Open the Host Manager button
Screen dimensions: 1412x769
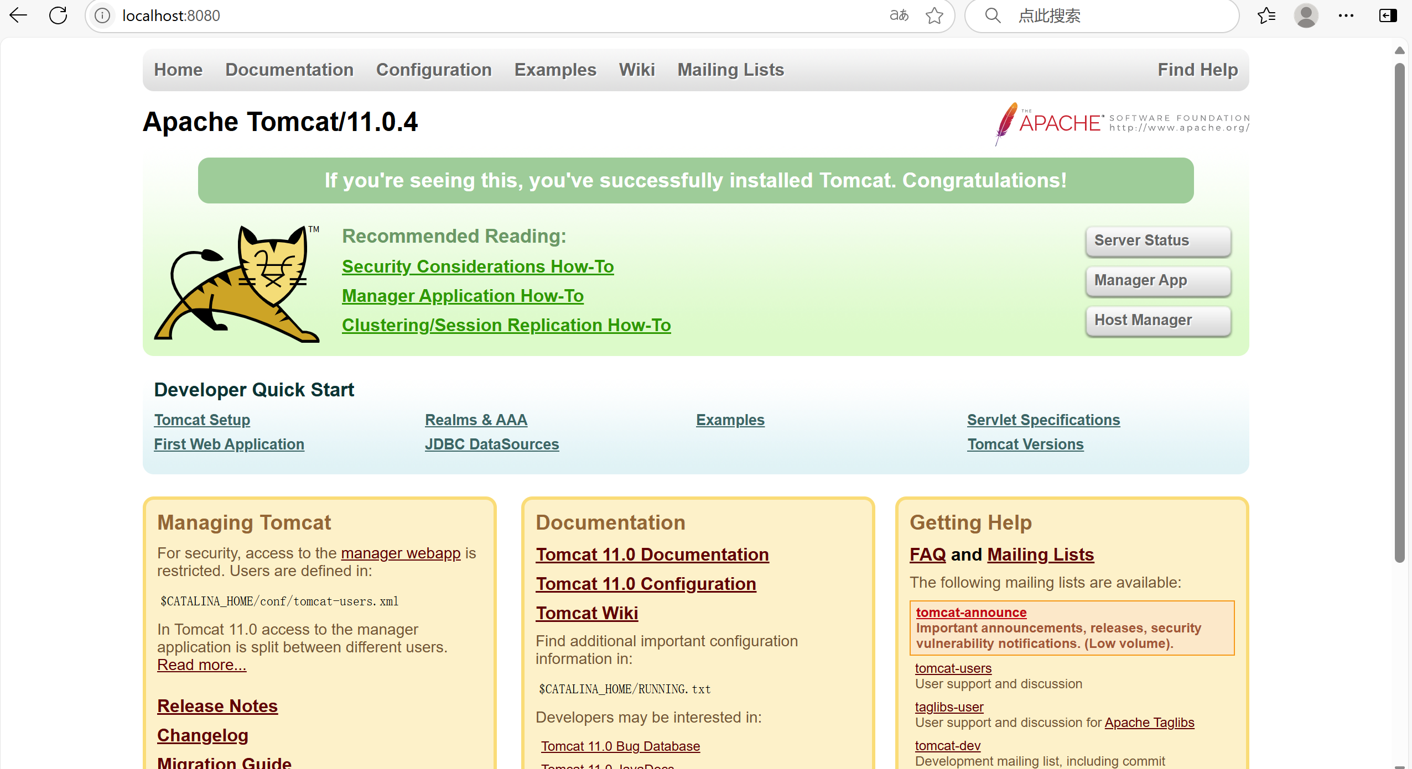[1158, 321]
